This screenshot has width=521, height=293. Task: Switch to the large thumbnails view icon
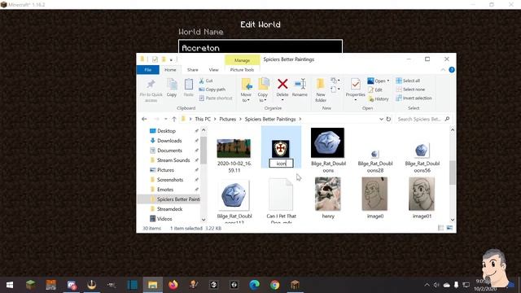pyautogui.click(x=449, y=228)
